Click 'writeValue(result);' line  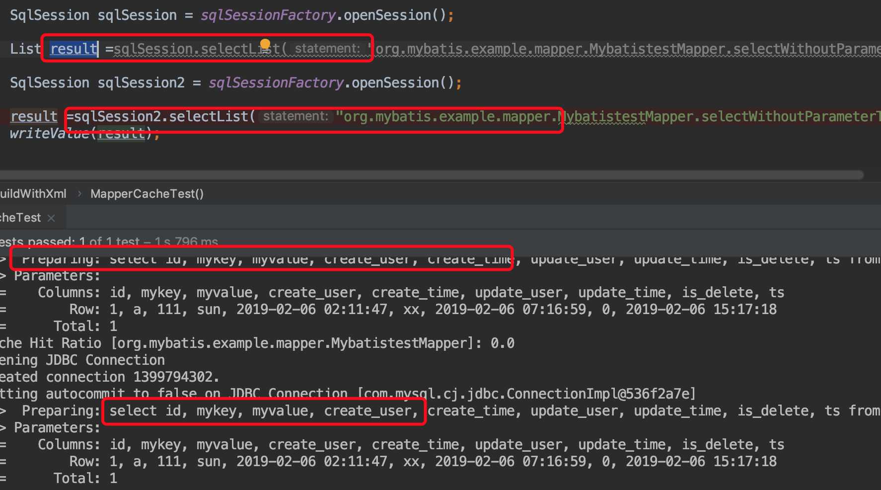pos(84,133)
